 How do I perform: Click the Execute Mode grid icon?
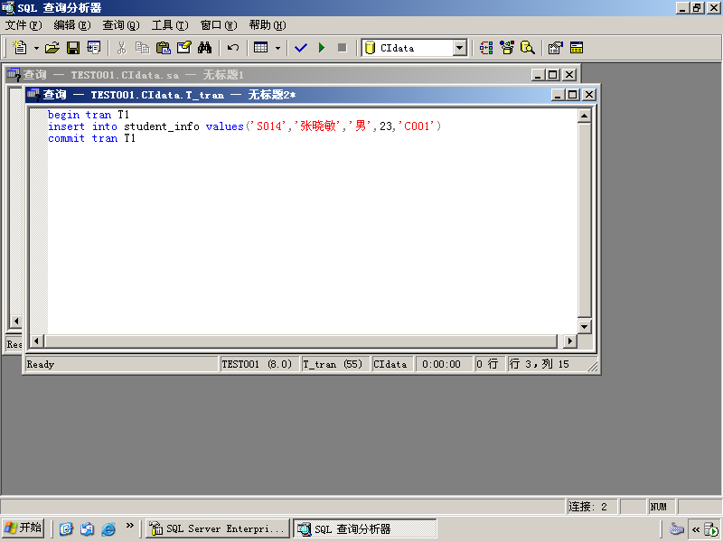[x=261, y=48]
